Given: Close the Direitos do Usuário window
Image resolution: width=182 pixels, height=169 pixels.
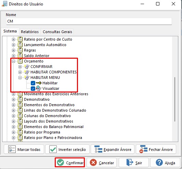Looking at the screenshot, I should (173, 4).
